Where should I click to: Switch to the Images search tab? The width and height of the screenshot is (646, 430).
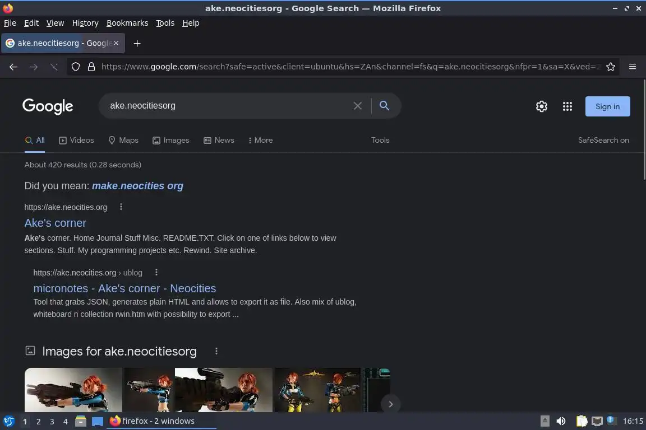[170, 141]
